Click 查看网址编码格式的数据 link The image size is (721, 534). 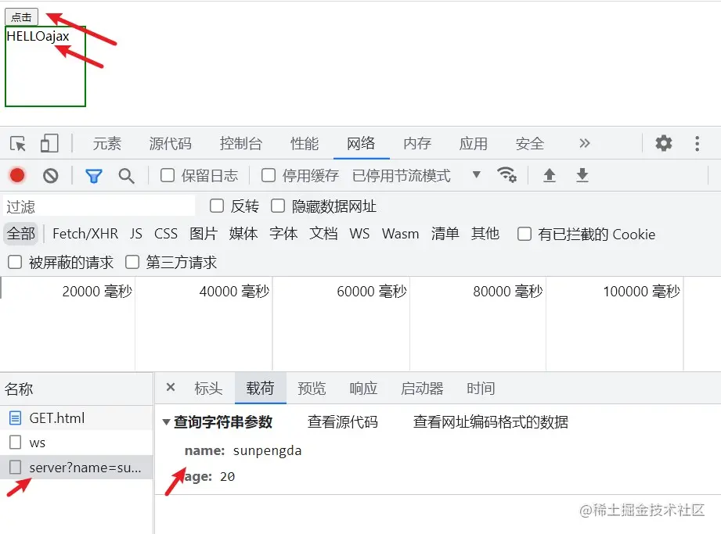click(491, 422)
